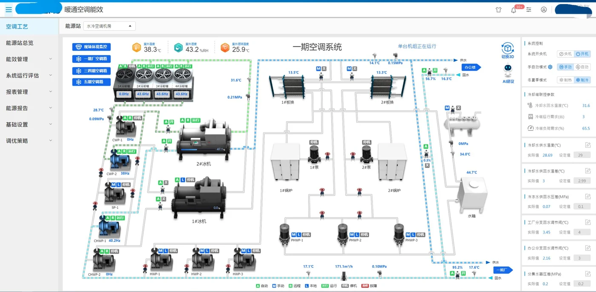Open the display settings sliders icon
This screenshot has height=292, width=596.
(529, 10)
